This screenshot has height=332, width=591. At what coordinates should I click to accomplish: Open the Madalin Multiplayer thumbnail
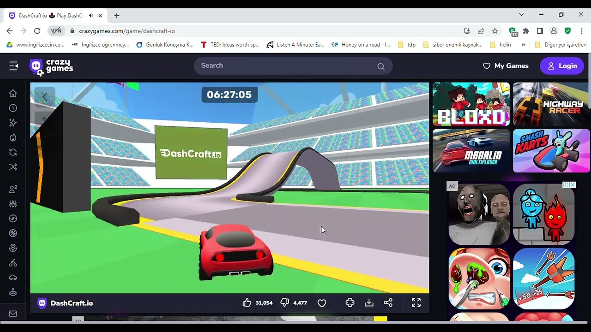(471, 151)
